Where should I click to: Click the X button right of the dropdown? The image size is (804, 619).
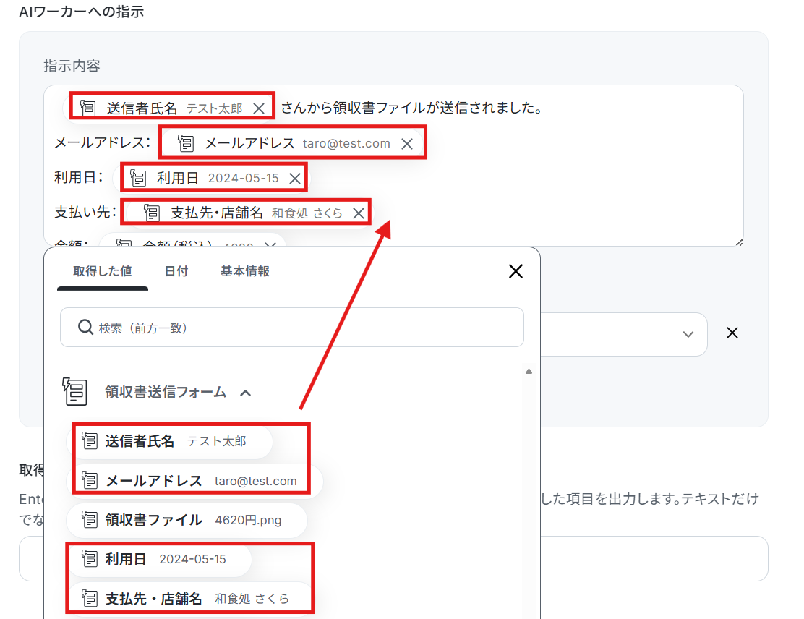732,333
